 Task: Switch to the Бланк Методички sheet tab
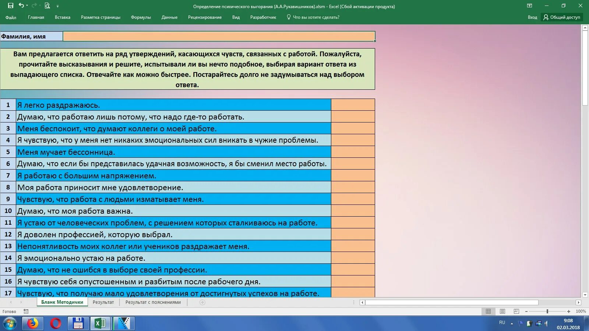[62, 302]
